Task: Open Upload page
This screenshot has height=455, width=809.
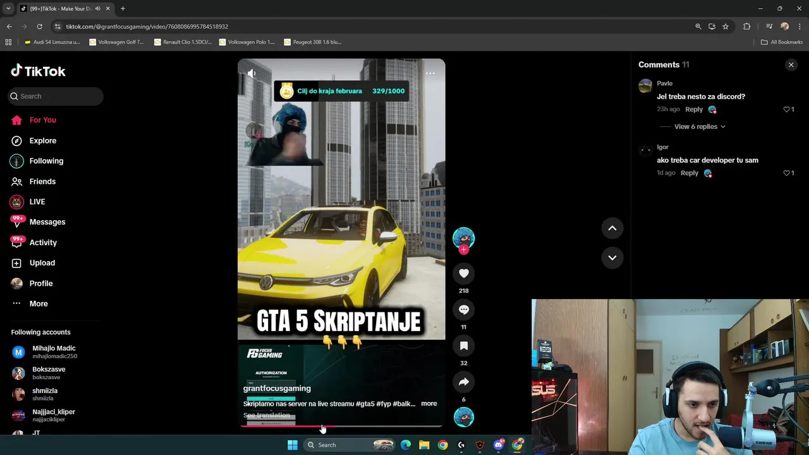Action: [42, 263]
